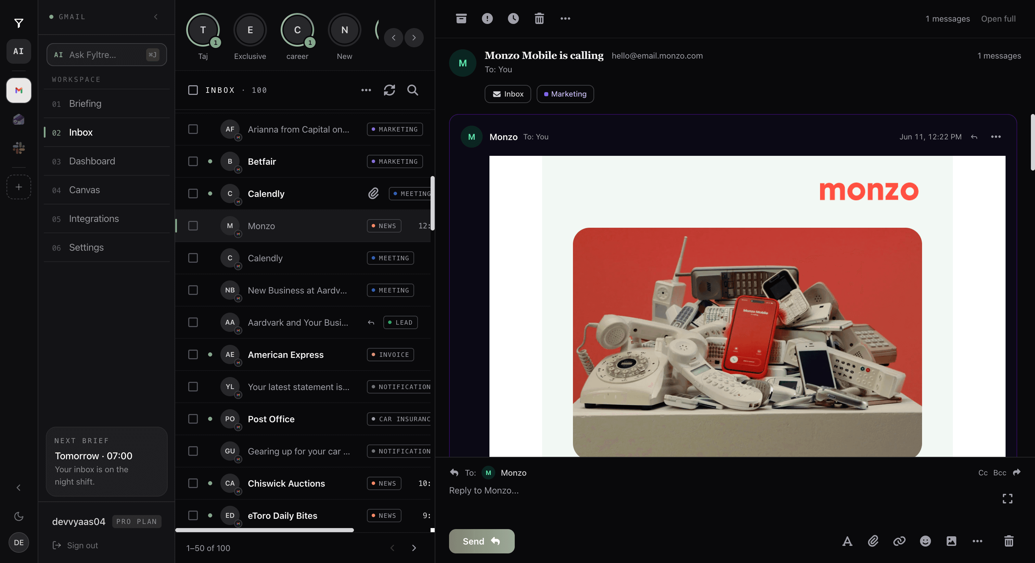Insert an image in the reply
The width and height of the screenshot is (1035, 563).
[x=951, y=541]
